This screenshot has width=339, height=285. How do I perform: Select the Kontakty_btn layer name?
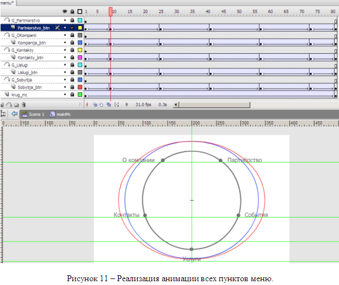(30, 58)
